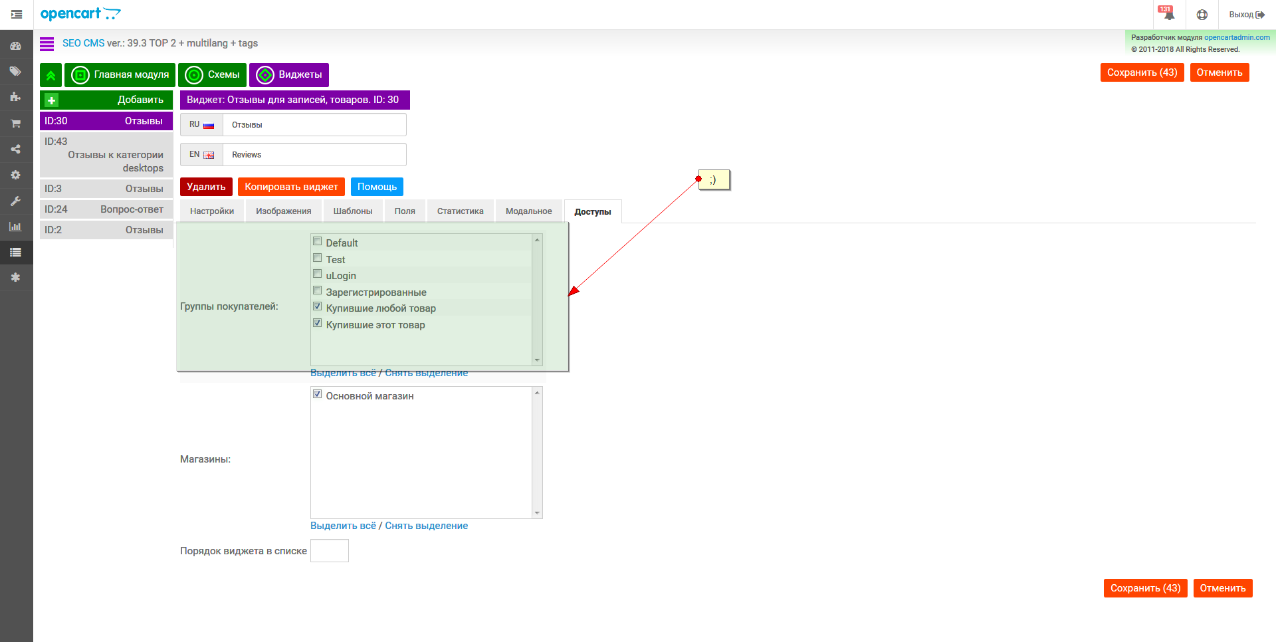
Task: Click top Сохранить (43) button
Action: click(x=1142, y=72)
